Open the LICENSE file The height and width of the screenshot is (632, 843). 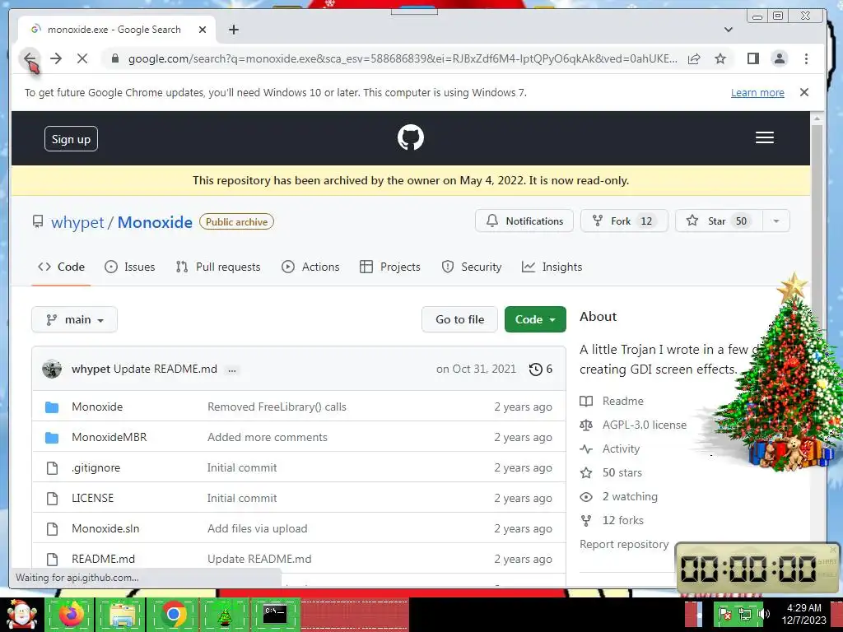[x=92, y=498]
